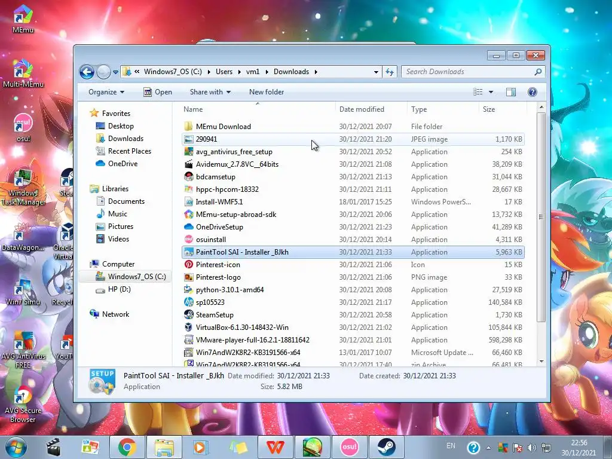612x459 pixels.
Task: Open the Multi-MEmu desktop shortcut
Action: click(23, 74)
